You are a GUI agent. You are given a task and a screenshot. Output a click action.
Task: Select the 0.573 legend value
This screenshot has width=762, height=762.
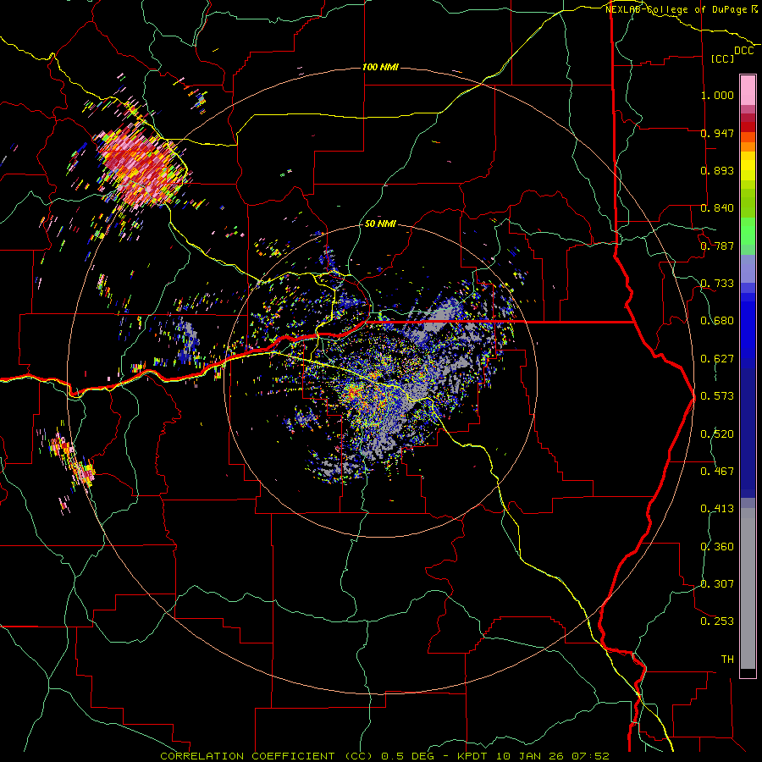pos(717,396)
